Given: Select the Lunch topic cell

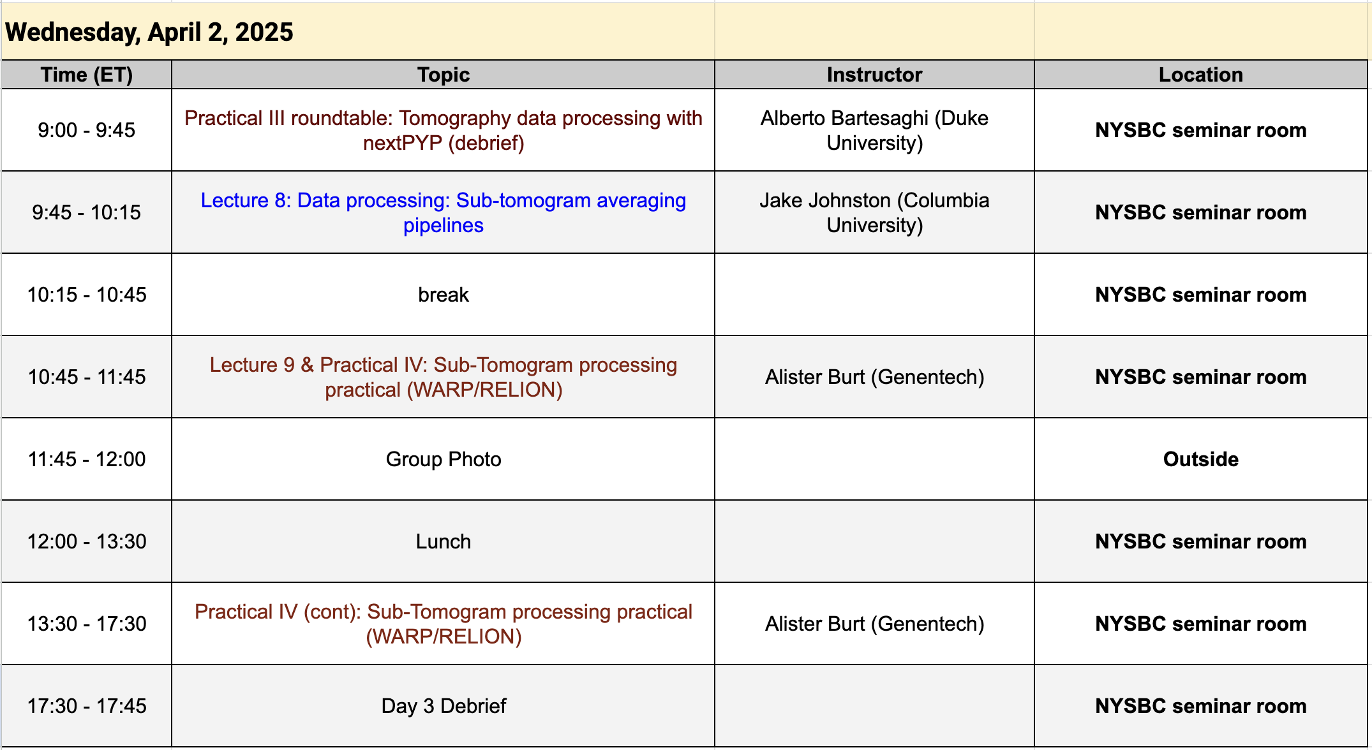Looking at the screenshot, I should point(444,541).
